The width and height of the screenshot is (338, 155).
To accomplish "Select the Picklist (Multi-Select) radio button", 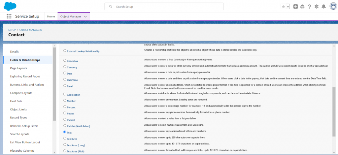I will pyautogui.click(x=65, y=126).
